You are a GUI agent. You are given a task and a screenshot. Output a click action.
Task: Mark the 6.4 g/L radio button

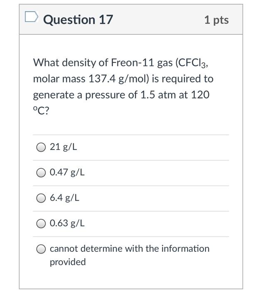[x=41, y=198]
